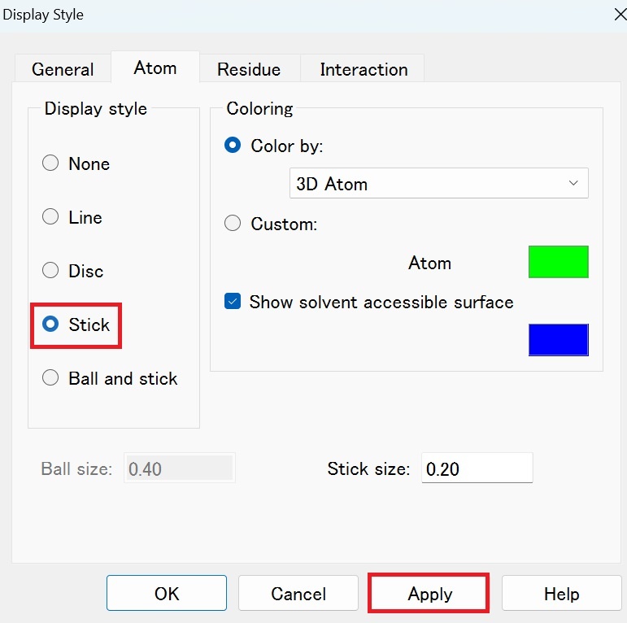Open the Residue tab
Image resolution: width=627 pixels, height=623 pixels.
click(x=249, y=69)
